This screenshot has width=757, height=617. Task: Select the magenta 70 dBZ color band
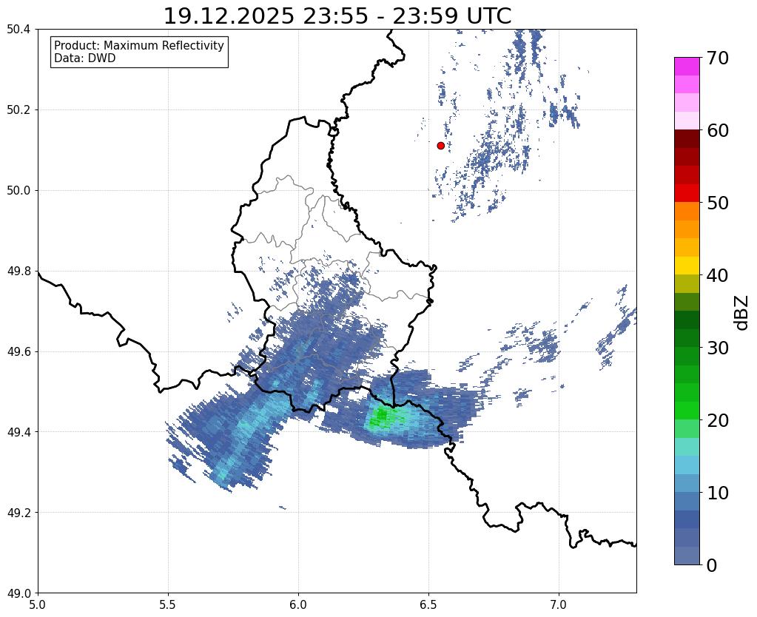pyautogui.click(x=687, y=67)
